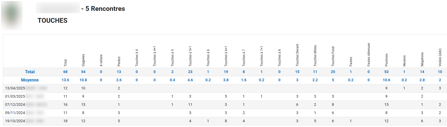
Task: Click the TOUCHES section heading
Action: (52, 20)
